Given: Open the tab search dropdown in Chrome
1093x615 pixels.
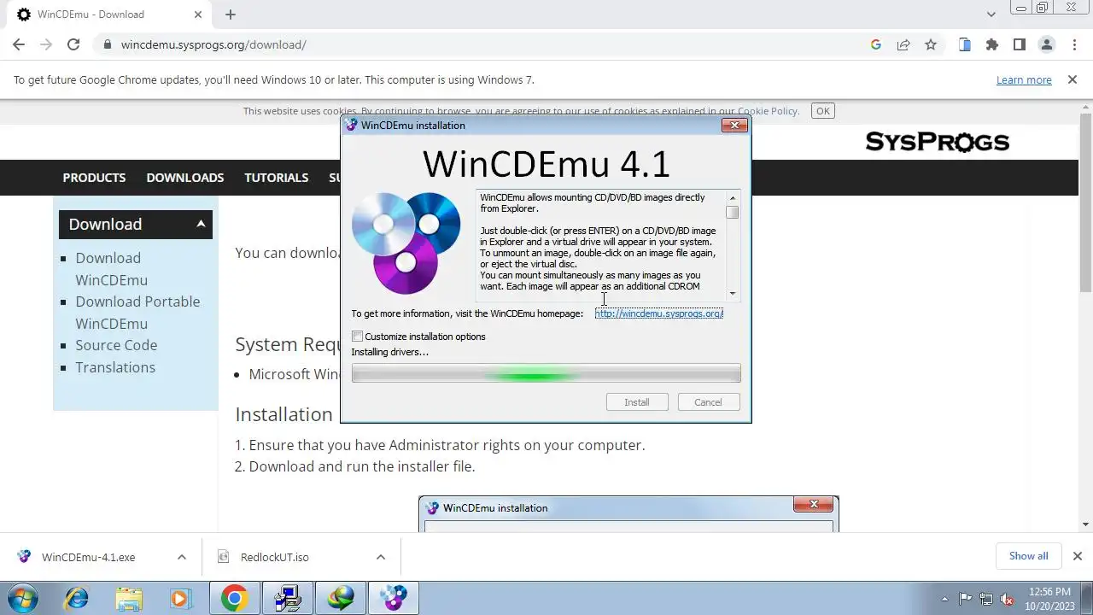Looking at the screenshot, I should pyautogui.click(x=991, y=15).
